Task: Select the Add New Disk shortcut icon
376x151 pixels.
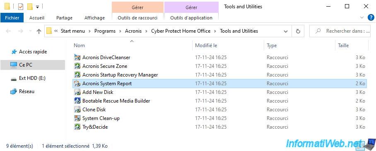Action: 77,92
